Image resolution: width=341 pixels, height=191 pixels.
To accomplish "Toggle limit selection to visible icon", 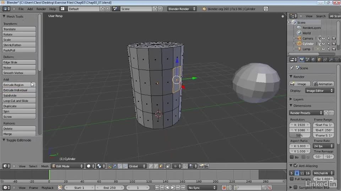I will pyautogui.click(x=168, y=166).
